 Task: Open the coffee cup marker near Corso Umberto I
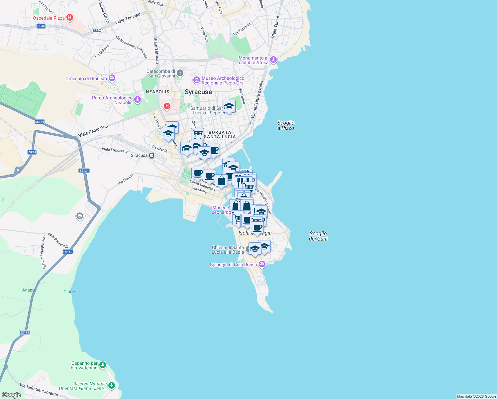pyautogui.click(x=198, y=173)
